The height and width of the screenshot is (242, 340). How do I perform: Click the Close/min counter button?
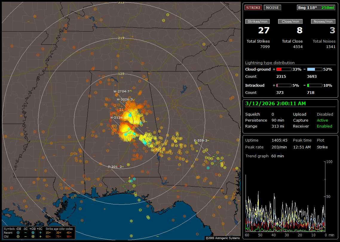pos(290,21)
